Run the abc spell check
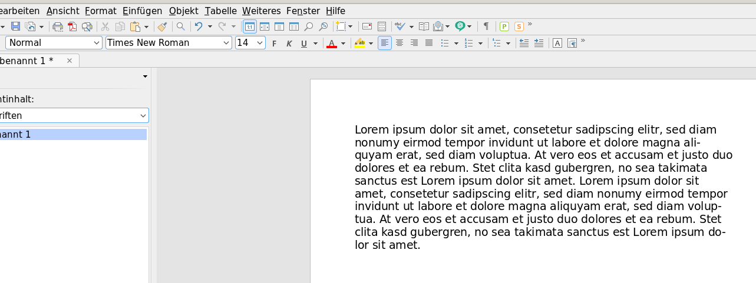This screenshot has width=756, height=283. click(x=401, y=26)
